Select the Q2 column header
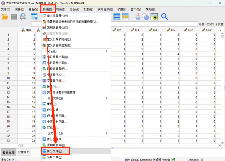 (x=118, y=30)
